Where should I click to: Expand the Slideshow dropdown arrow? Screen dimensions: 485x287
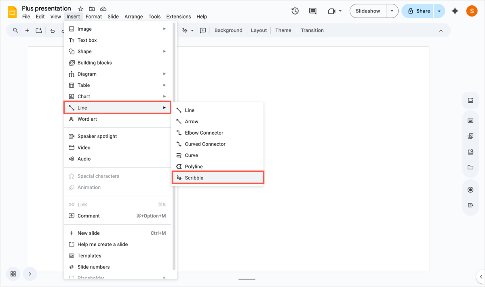pos(392,11)
